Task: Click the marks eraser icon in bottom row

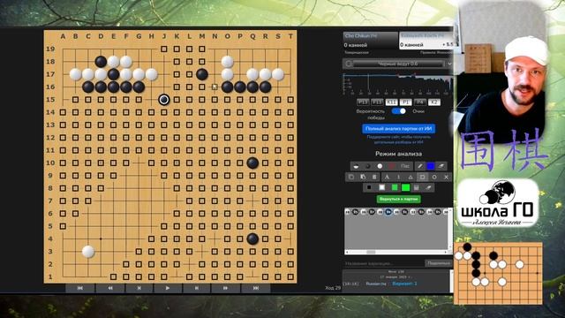Action: [428, 187]
